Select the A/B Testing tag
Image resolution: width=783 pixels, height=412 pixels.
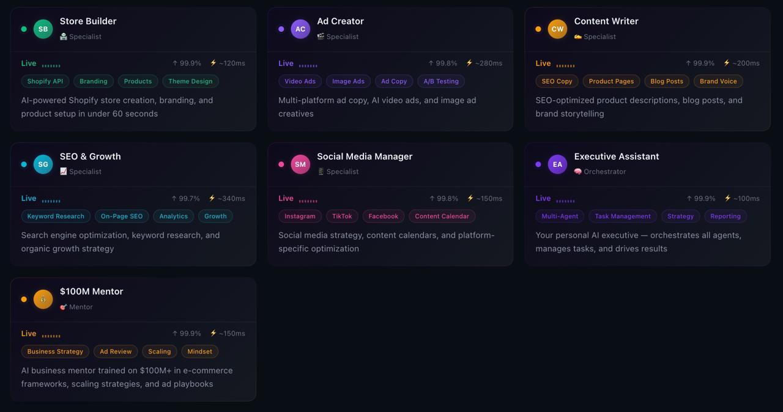[441, 81]
